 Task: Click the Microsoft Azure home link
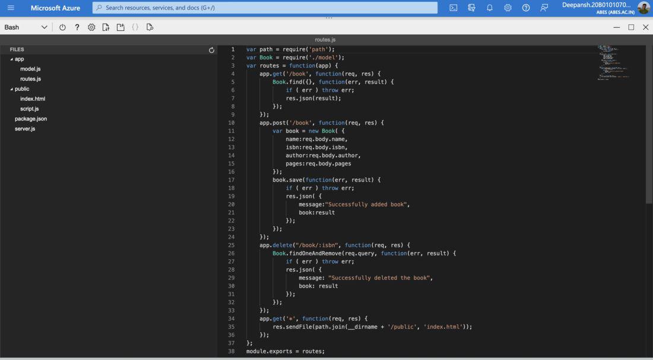(x=55, y=8)
